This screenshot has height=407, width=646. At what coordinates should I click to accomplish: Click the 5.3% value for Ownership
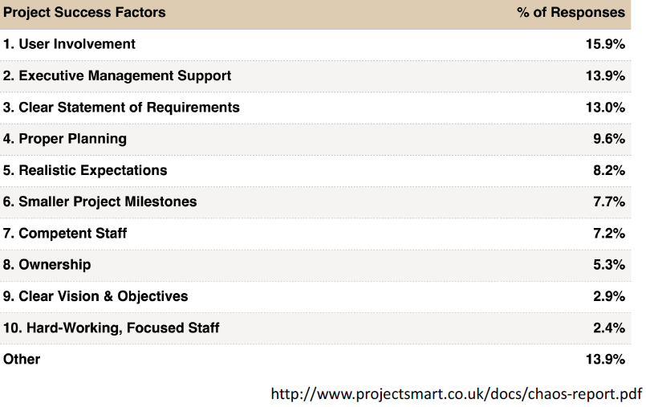[x=608, y=265]
